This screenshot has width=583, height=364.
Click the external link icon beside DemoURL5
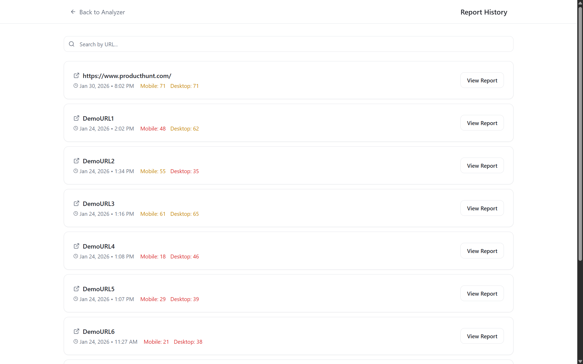click(x=76, y=288)
